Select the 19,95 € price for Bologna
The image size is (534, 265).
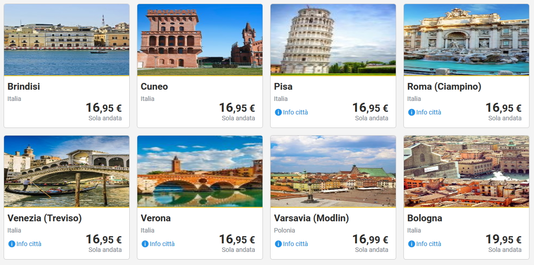tap(503, 239)
